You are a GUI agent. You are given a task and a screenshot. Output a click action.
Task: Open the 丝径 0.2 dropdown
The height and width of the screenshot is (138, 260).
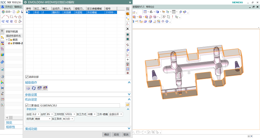tap(36, 114)
